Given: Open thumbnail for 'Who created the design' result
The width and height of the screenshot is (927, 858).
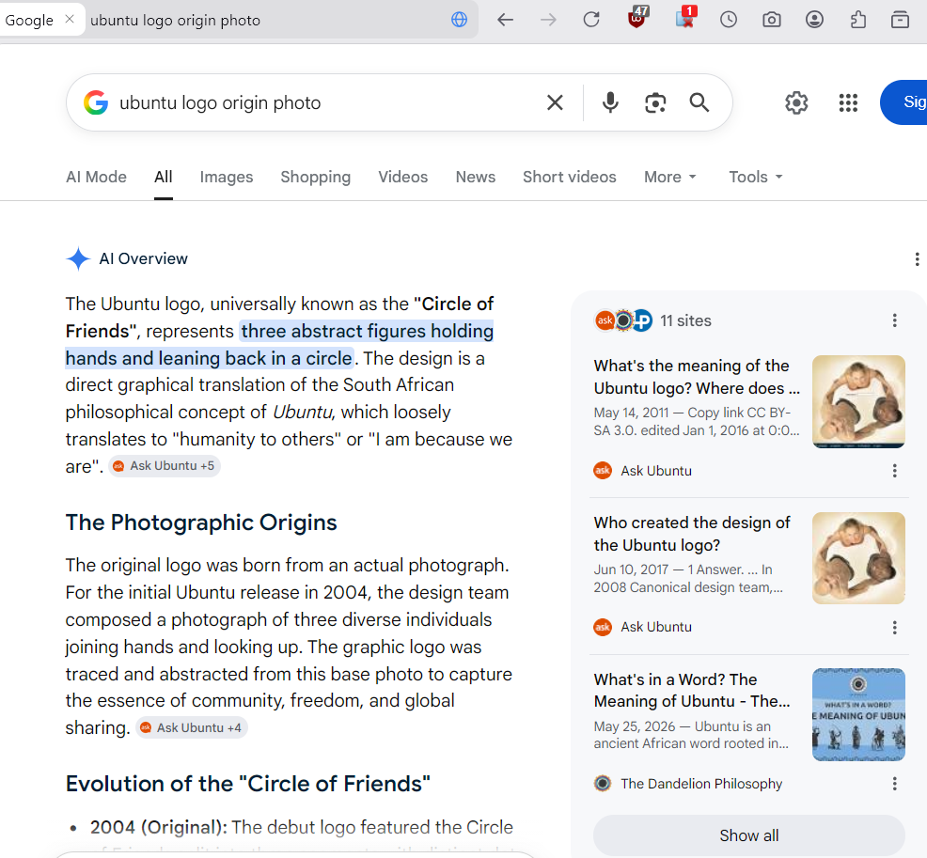Looking at the screenshot, I should 858,558.
